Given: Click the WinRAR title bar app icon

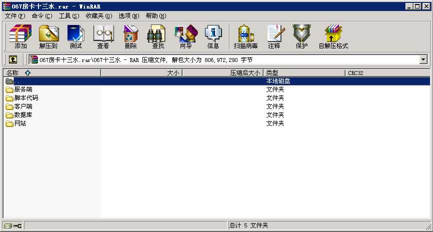Looking at the screenshot, I should [x=6, y=6].
